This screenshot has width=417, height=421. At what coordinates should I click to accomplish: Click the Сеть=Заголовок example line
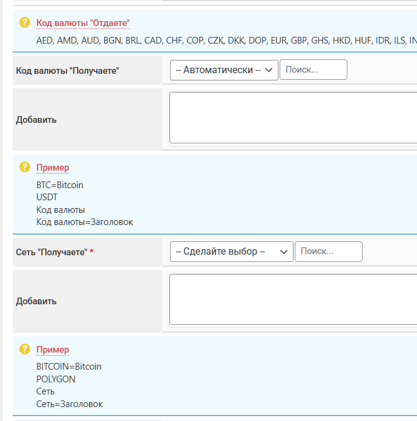click(70, 404)
